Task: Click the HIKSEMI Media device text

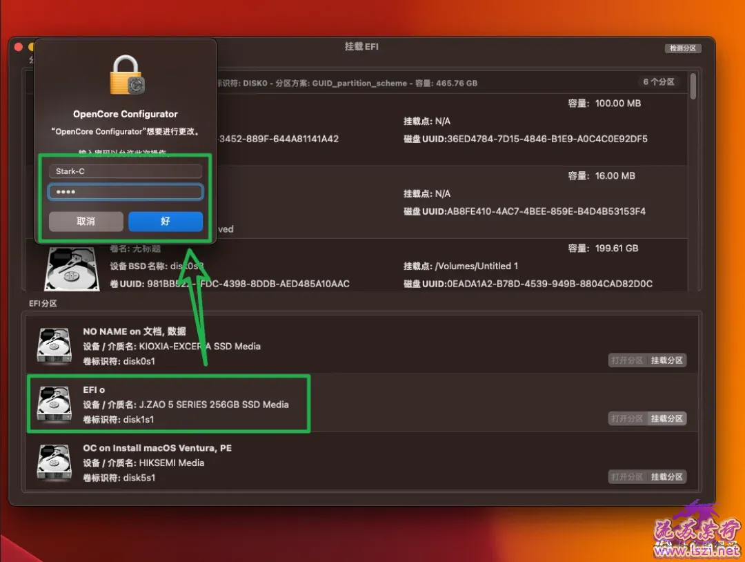Action: point(172,463)
